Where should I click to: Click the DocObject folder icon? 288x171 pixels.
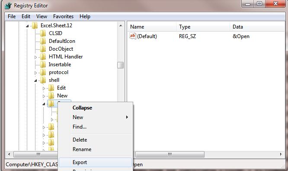tap(43, 49)
